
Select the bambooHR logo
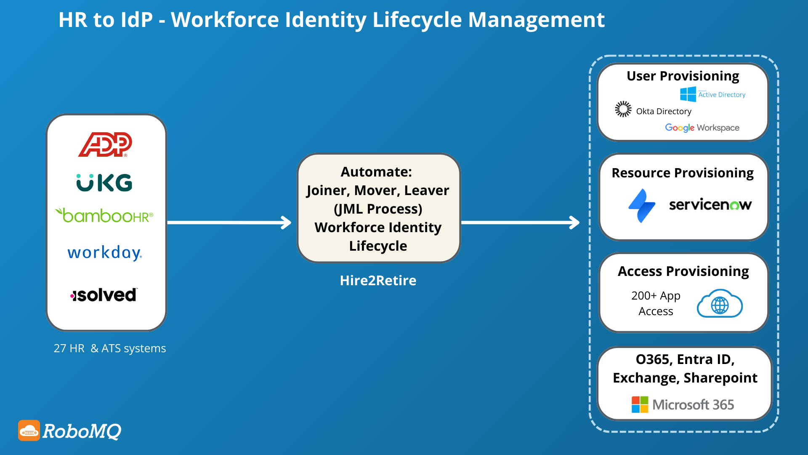pyautogui.click(x=104, y=216)
